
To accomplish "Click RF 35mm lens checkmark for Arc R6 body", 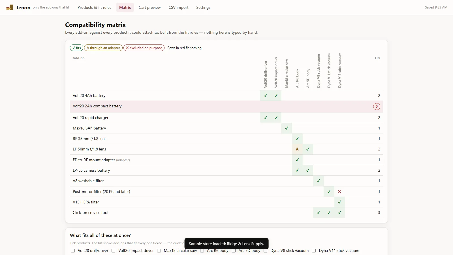I will pyautogui.click(x=297, y=139).
